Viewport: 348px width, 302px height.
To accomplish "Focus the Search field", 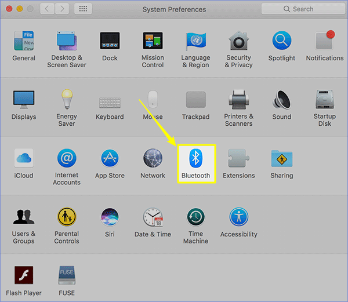I will tap(303, 9).
